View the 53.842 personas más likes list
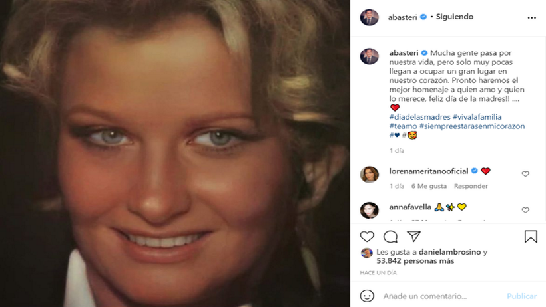Image resolution: width=546 pixels, height=307 pixels. (415, 260)
